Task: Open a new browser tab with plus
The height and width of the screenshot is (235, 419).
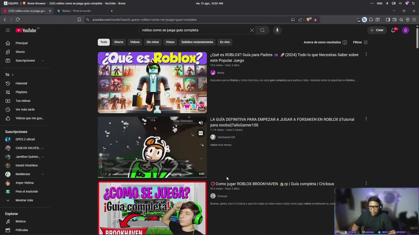Action: [x=112, y=11]
